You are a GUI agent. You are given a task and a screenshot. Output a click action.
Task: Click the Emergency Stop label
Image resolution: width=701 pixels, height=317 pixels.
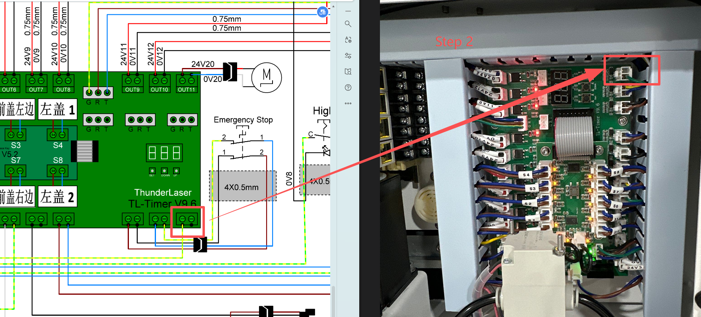coord(243,120)
